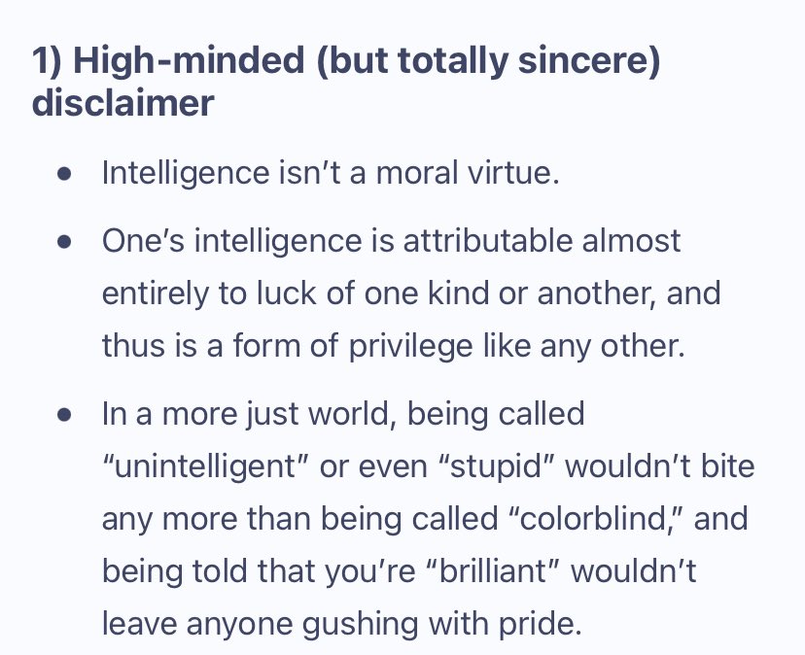Tap the phrase "In a more just world"
This screenshot has width=805, height=655.
[x=249, y=415]
